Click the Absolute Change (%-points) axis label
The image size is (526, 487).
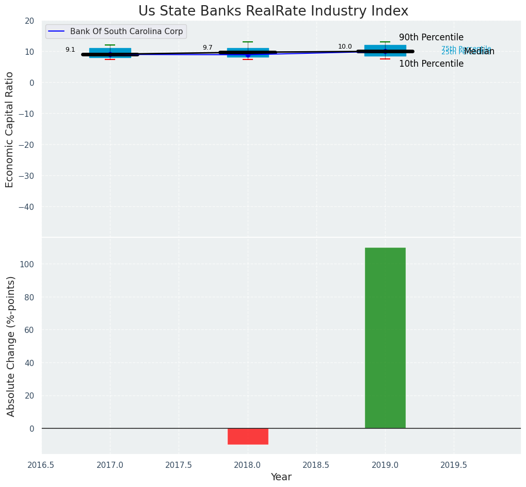coord(11,346)
